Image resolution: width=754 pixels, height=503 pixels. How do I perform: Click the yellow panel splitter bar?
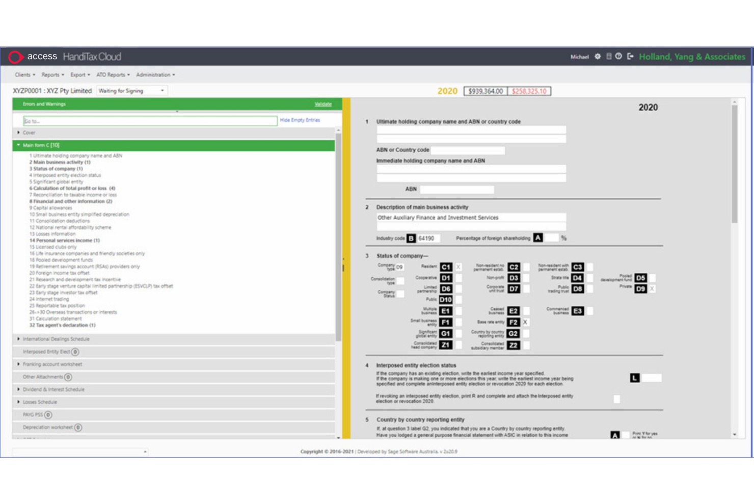pos(346,268)
